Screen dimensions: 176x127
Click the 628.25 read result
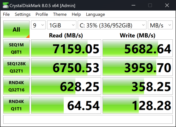click(x=66, y=86)
